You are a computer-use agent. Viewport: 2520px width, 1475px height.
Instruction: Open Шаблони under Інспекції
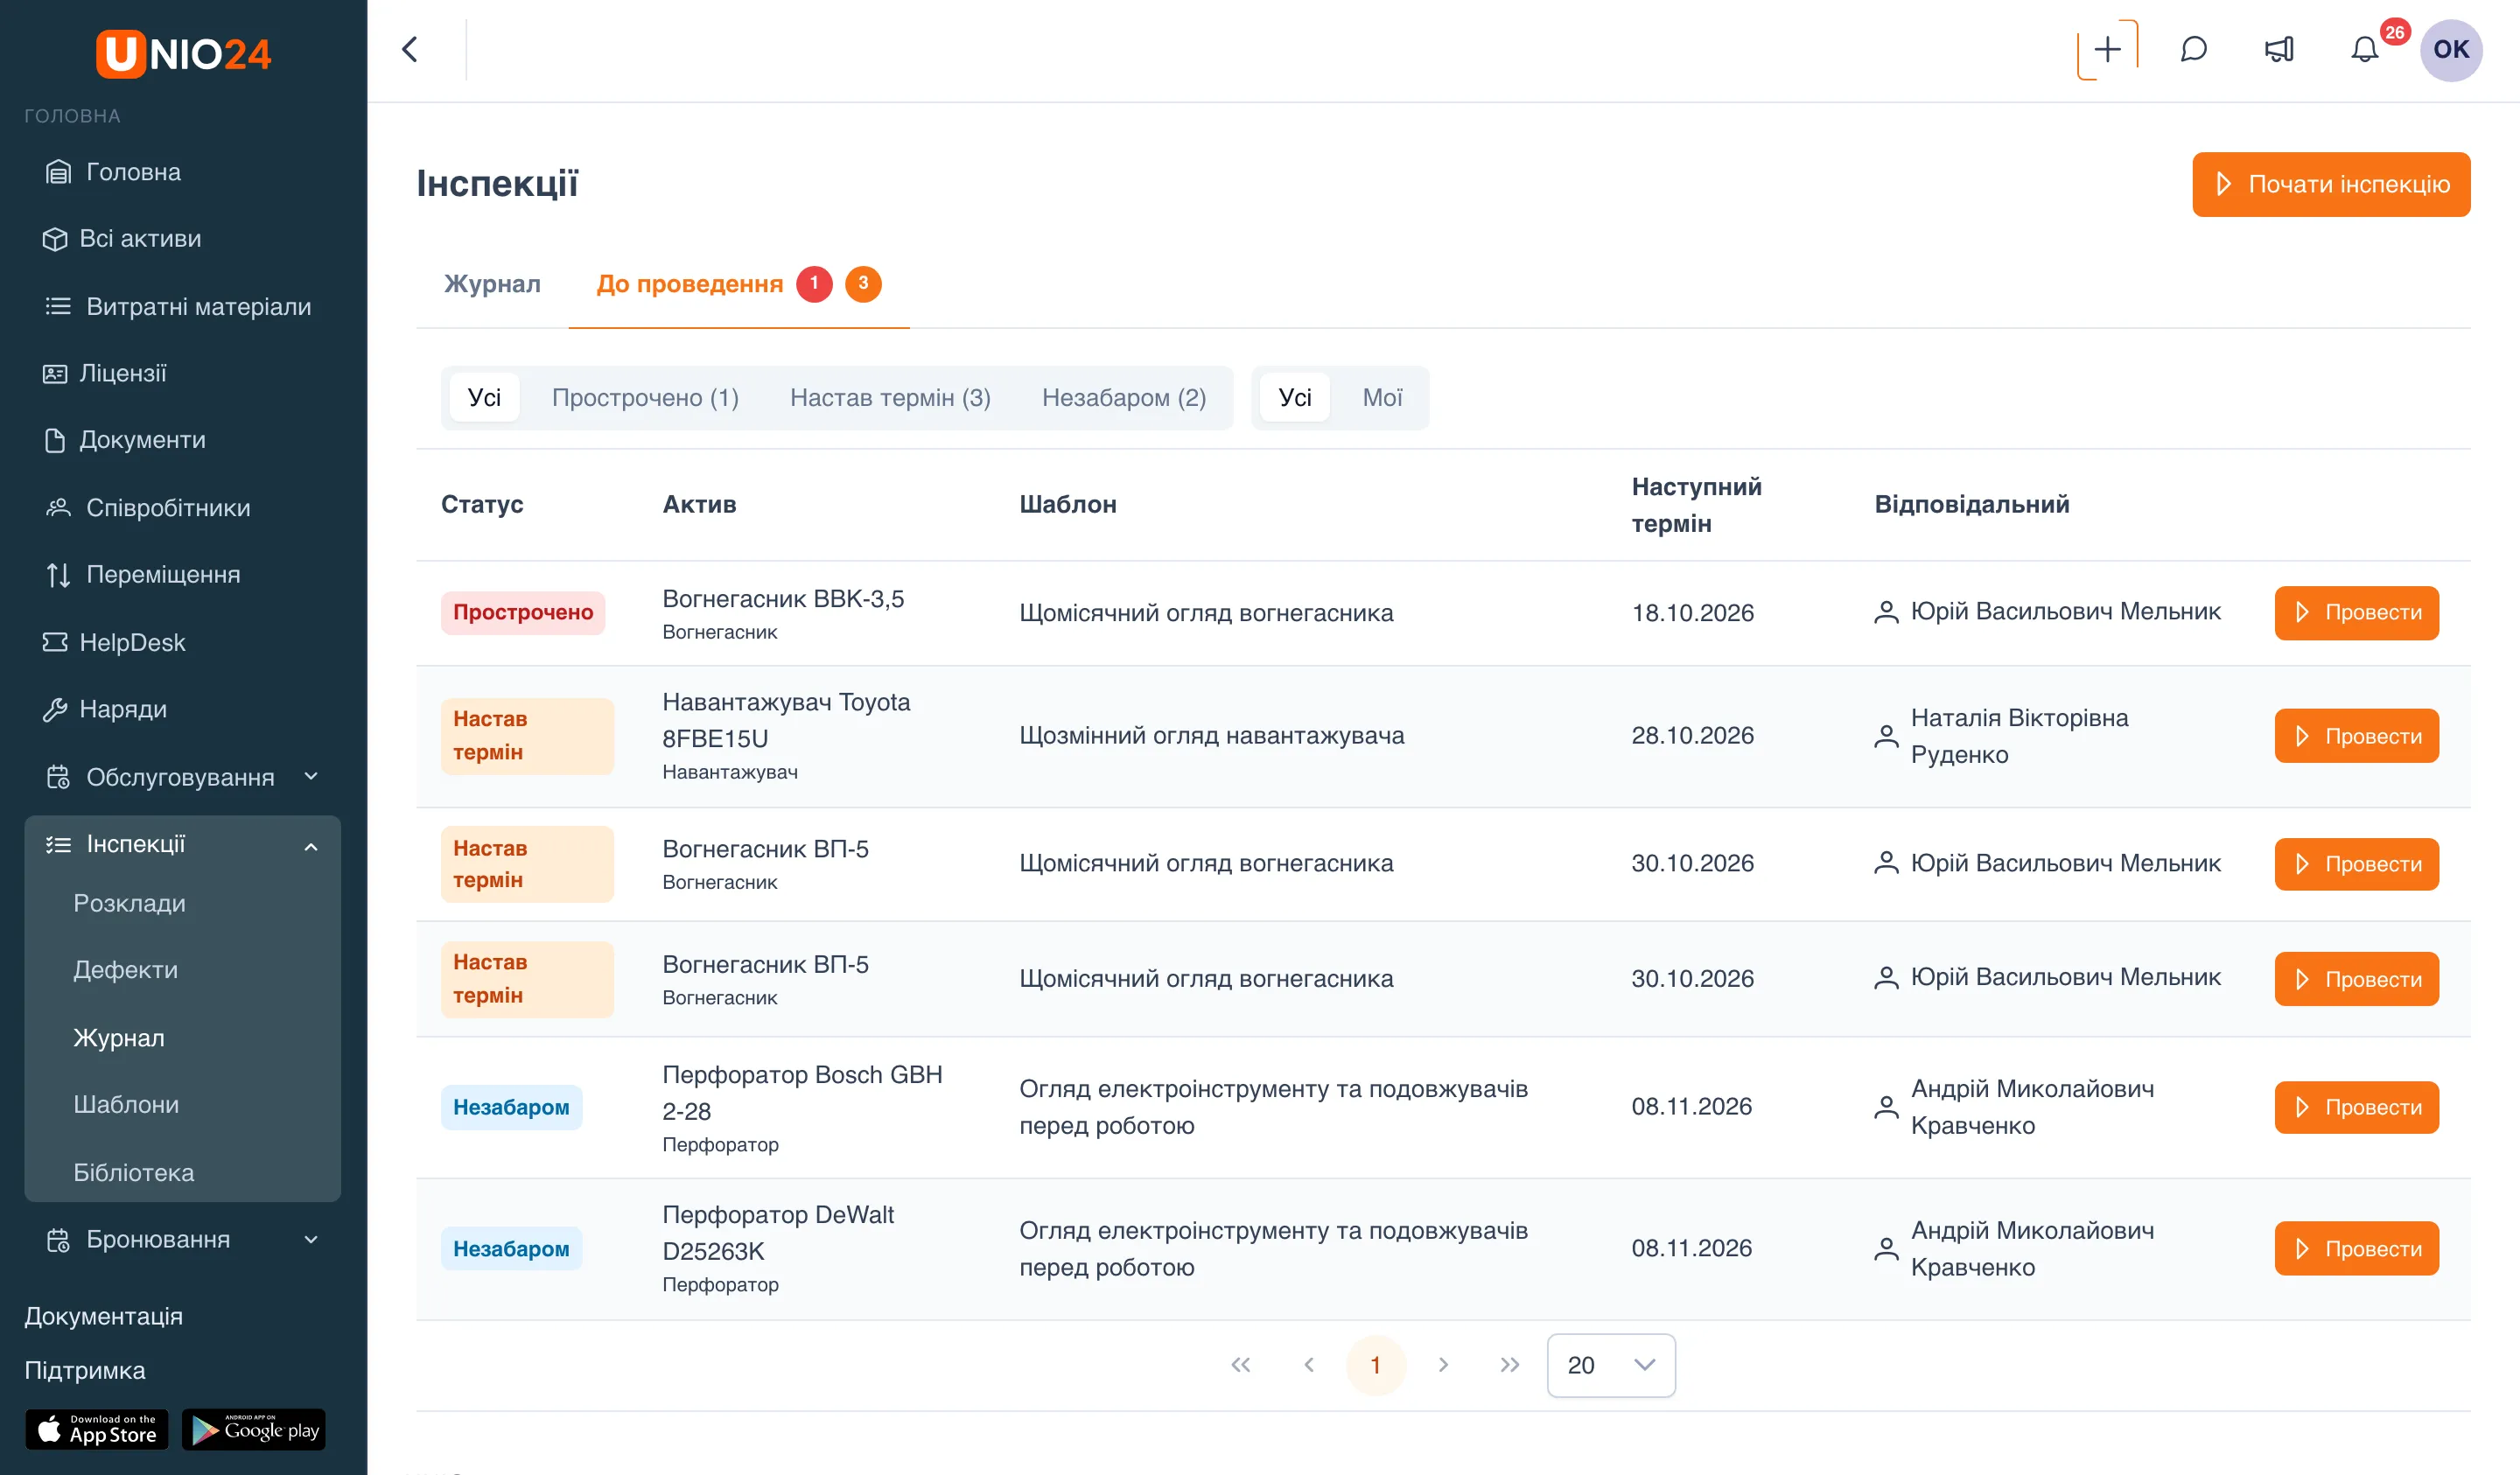(126, 1104)
